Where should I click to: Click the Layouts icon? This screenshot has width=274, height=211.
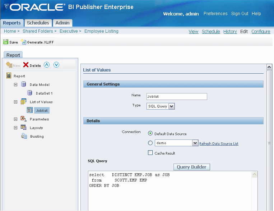pyautogui.click(x=23, y=127)
